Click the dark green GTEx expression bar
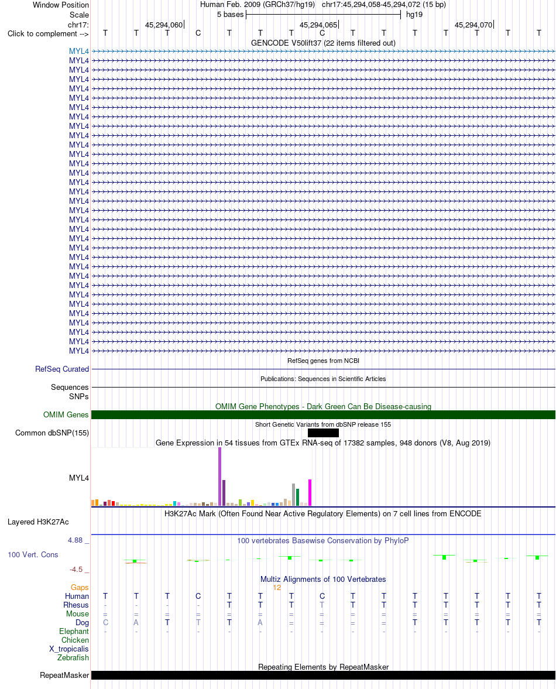Screen dimensions: 556x689 coord(298,498)
